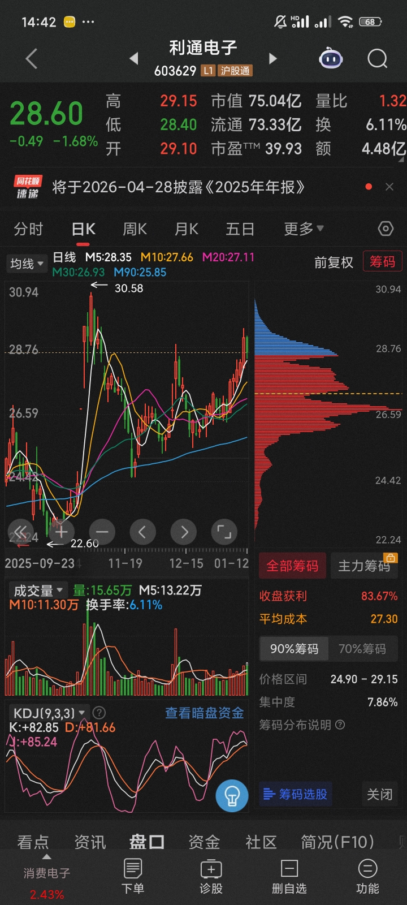Open 诊股 stock diagnosis icon

pyautogui.click(x=211, y=876)
